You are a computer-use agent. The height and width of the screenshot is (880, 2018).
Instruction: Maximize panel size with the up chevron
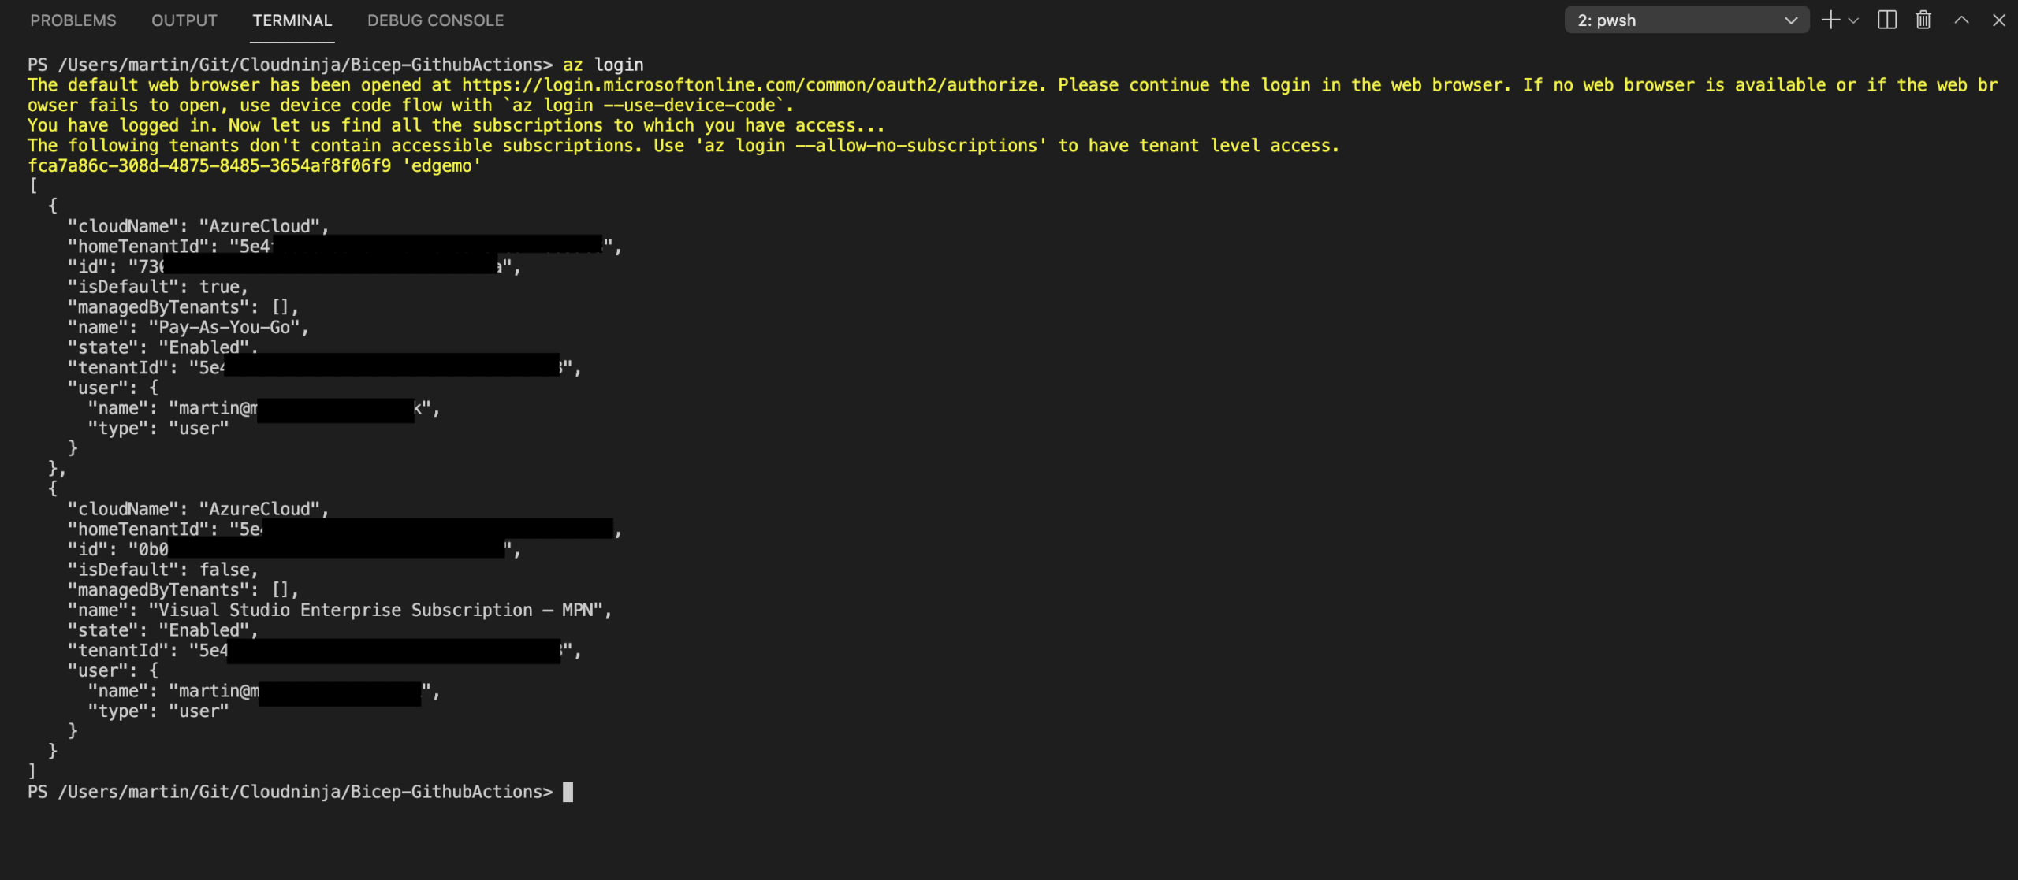pyautogui.click(x=1961, y=20)
